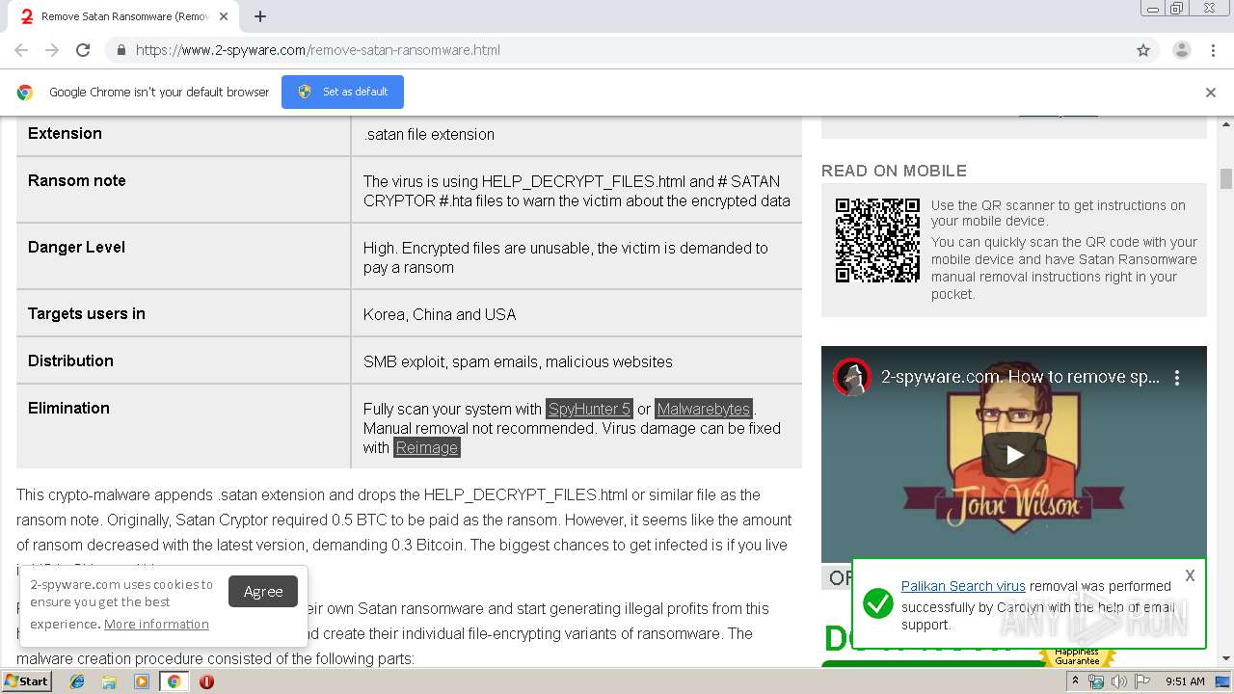Show hidden system tray icons
The height and width of the screenshot is (694, 1234).
click(1076, 681)
